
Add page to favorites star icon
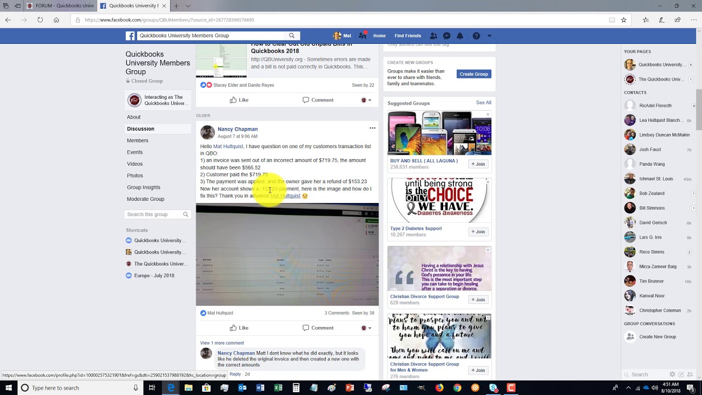point(624,20)
